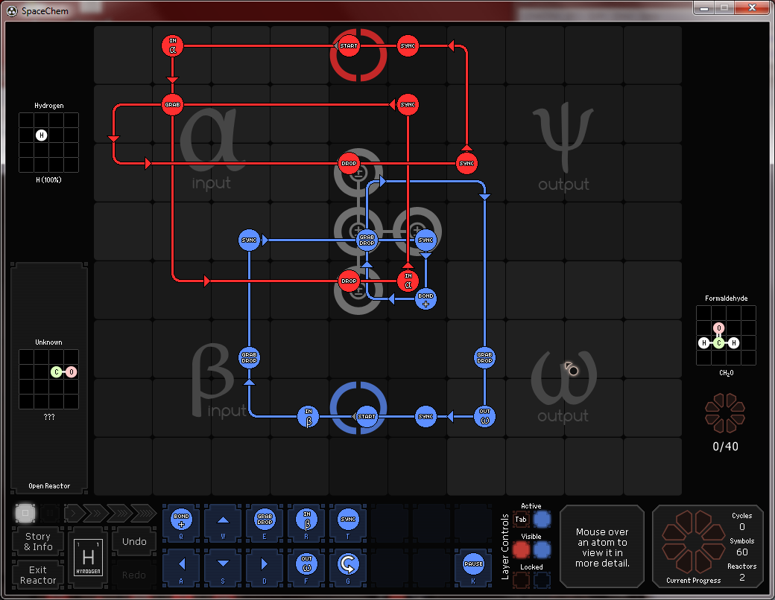775x600 pixels.
Task: Lock the blue layer
Action: [542, 580]
